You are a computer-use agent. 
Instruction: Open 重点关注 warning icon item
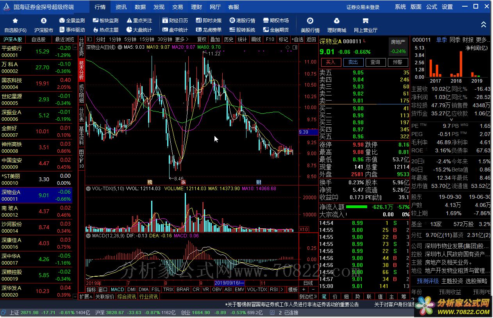(x=139, y=21)
